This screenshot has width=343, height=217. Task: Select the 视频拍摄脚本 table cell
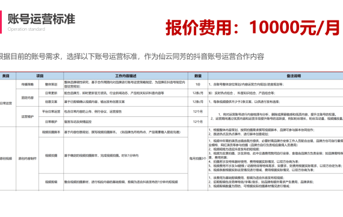(x=51, y=132)
